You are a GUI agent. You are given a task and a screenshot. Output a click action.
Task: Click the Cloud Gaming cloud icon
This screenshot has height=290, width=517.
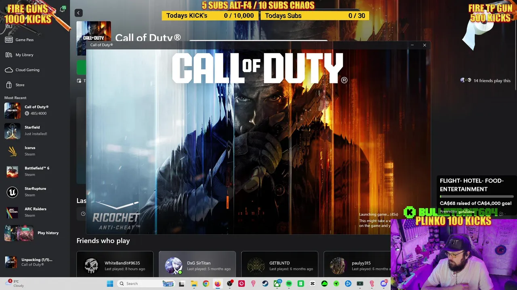8,70
